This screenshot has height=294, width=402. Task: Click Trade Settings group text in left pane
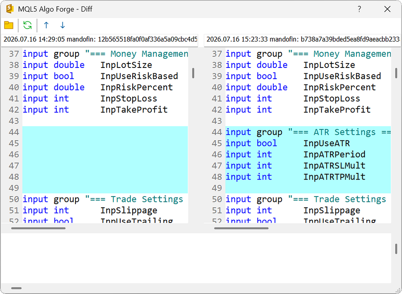click(x=147, y=199)
